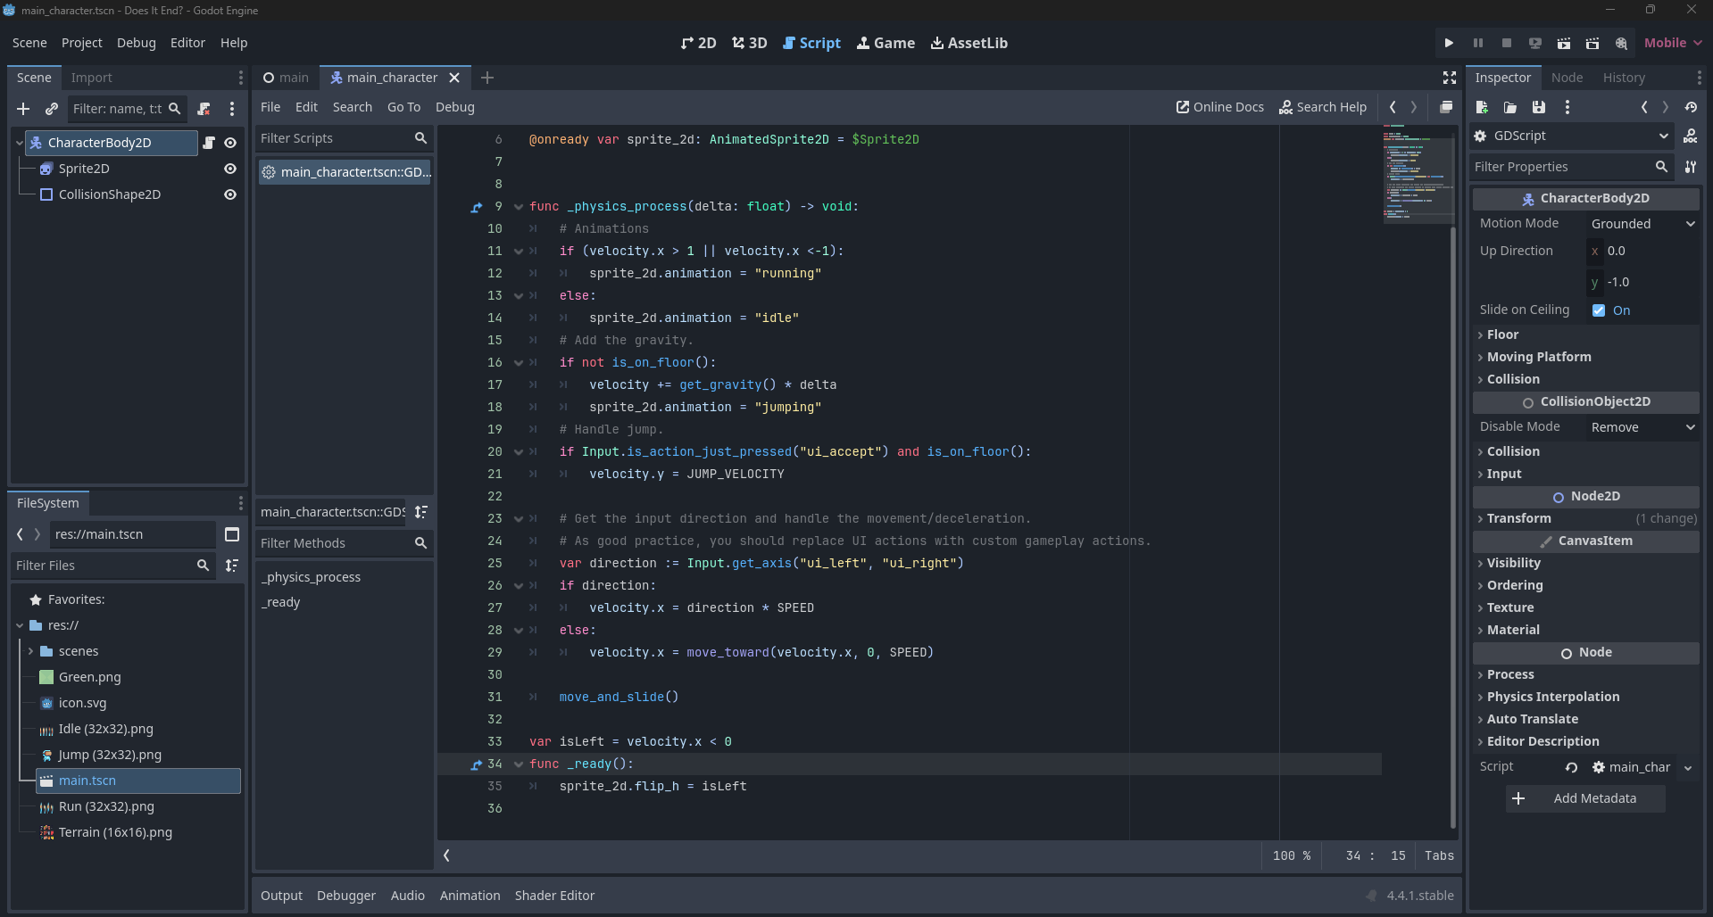The height and width of the screenshot is (917, 1713).
Task: Switch to the Debugger bottom panel tab
Action: 345,896
